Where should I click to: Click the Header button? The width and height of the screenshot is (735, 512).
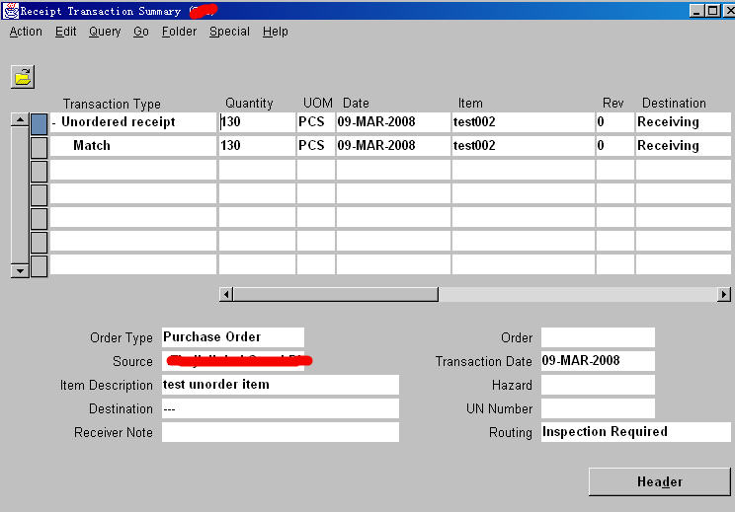pos(660,481)
